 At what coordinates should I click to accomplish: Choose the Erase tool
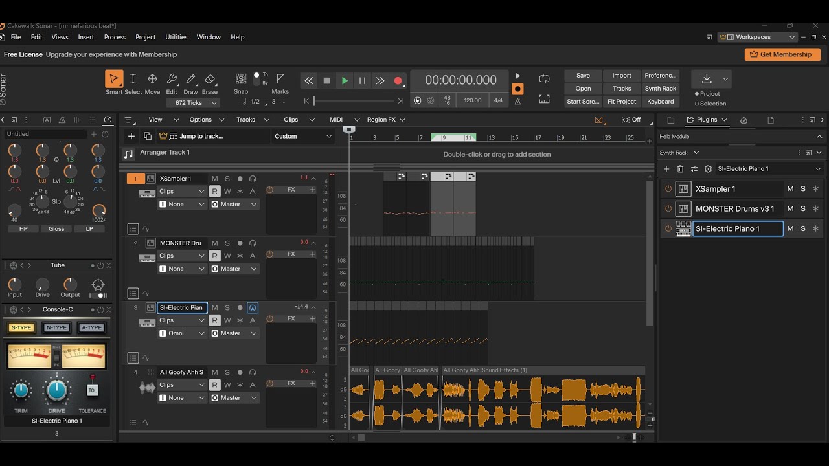coord(210,79)
